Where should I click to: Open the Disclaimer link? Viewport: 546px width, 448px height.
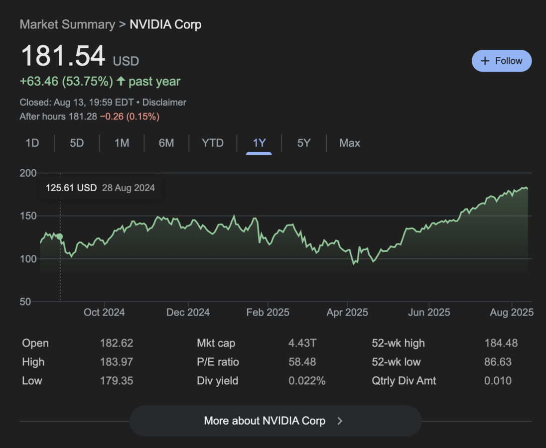pyautogui.click(x=164, y=103)
